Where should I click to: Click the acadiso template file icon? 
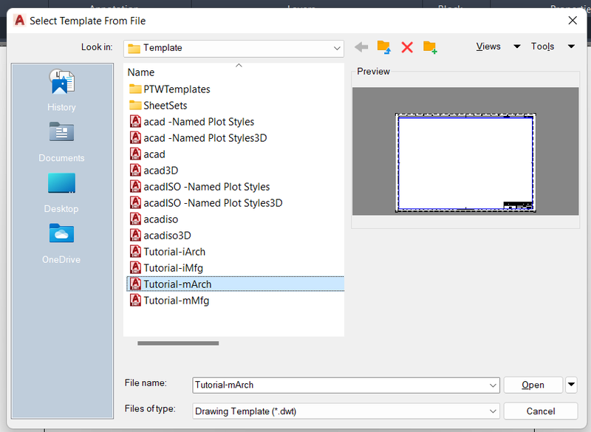pyautogui.click(x=135, y=219)
